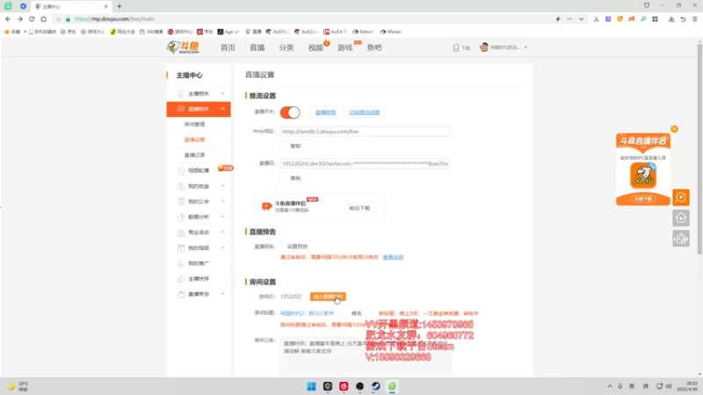Expand the 直播带货 sidebar section
Screen dimensions: 703x395
coord(222,294)
